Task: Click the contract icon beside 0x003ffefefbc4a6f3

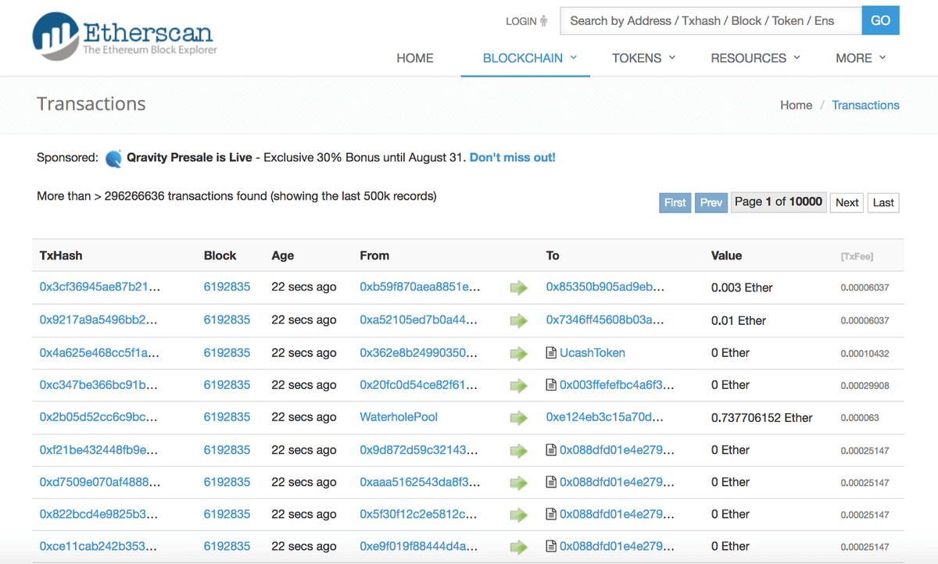Action: (551, 385)
